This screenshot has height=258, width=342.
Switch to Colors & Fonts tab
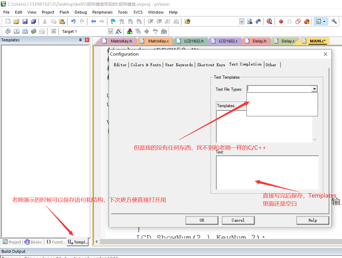(x=146, y=65)
